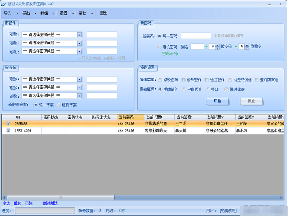Select the 随机答案 radio button
This screenshot has width=288, height=216.
pyautogui.click(x=59, y=105)
